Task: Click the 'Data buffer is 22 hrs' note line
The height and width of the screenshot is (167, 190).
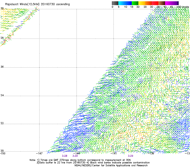Action: tap(93, 163)
